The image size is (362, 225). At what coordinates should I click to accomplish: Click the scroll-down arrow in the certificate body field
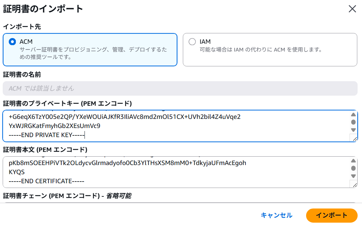(x=353, y=175)
